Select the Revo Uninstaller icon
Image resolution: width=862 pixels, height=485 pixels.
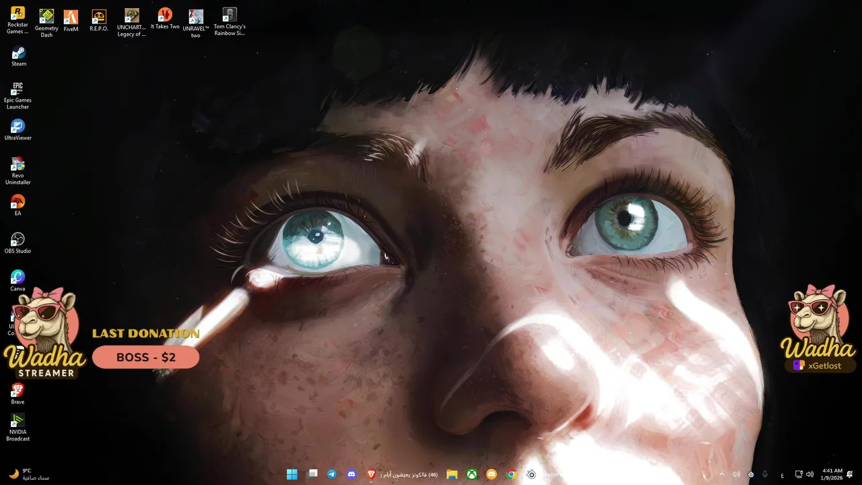(18, 171)
